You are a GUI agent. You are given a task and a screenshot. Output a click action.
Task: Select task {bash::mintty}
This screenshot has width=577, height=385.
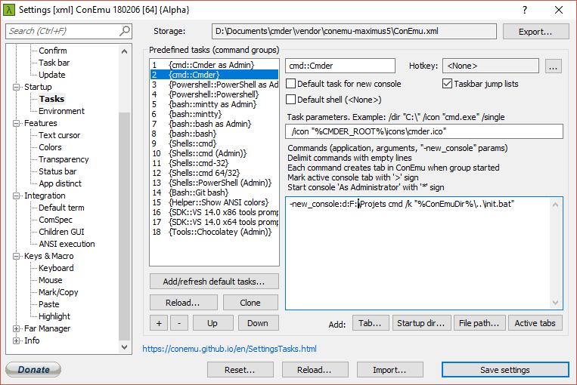coord(214,114)
